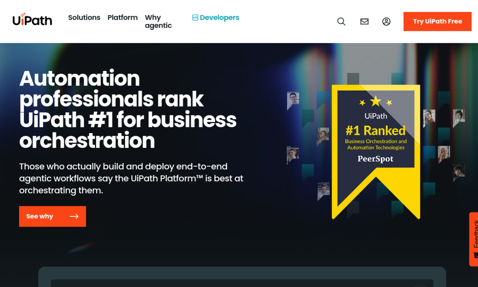
Task: Expand the Solutions menu
Action: [84, 18]
